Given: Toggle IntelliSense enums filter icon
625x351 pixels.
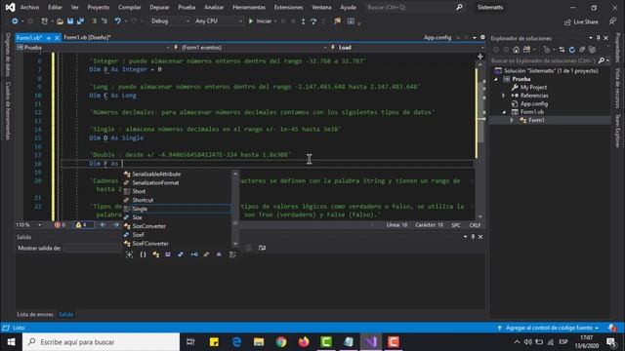Looking at the screenshot, I should click(x=206, y=254).
